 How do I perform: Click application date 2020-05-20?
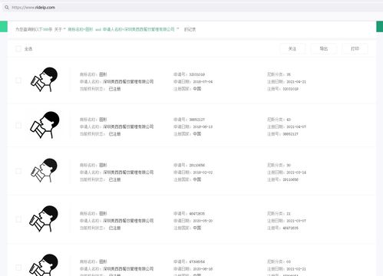203,221
